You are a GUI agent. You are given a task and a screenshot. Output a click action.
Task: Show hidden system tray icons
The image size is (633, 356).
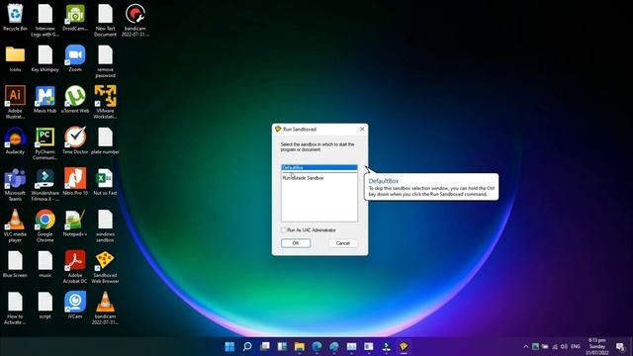(525, 346)
